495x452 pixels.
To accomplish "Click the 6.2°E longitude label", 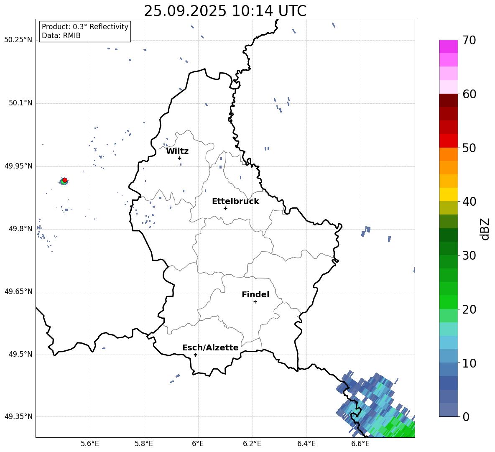I will click(252, 444).
